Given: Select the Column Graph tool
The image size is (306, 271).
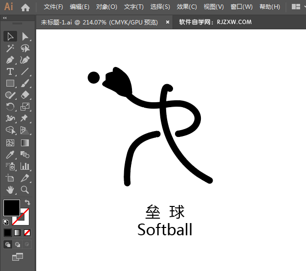Looking at the screenshot, I should (25, 166).
